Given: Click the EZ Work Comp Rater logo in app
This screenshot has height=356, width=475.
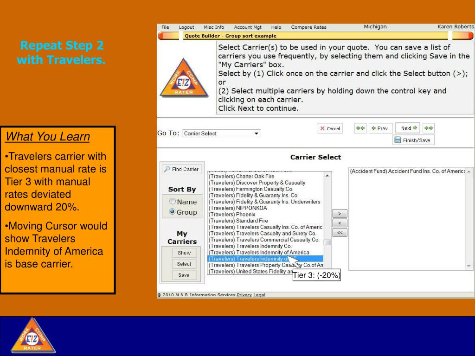Looking at the screenshot, I should pos(184,78).
